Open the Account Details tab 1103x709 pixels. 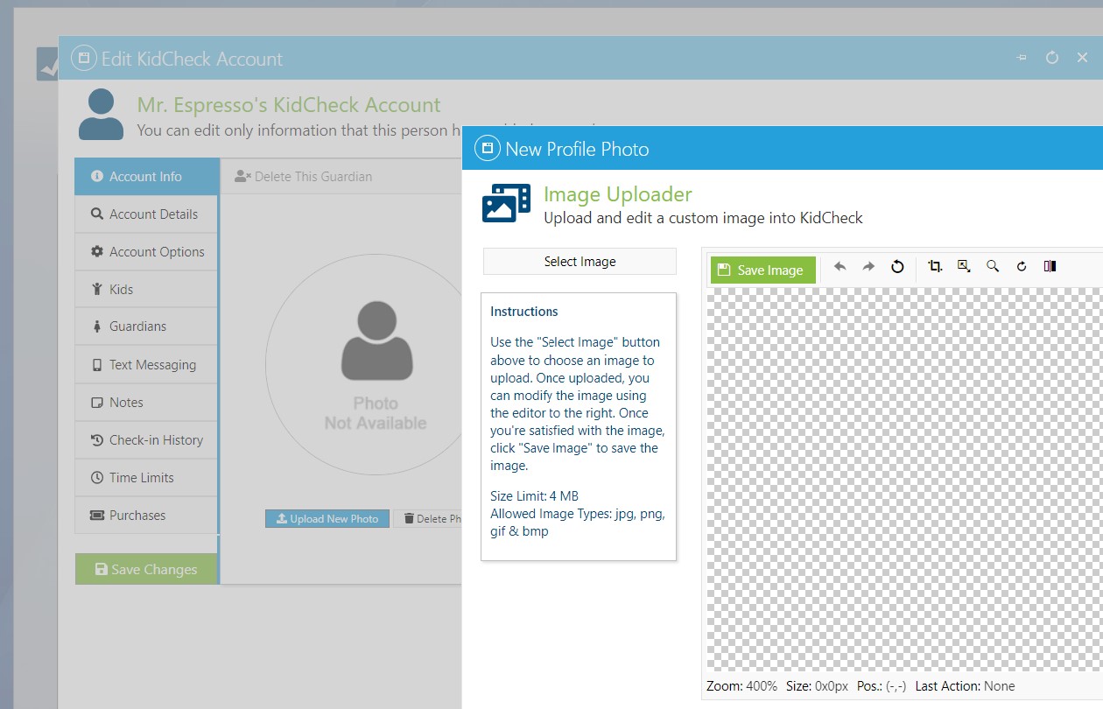point(146,214)
